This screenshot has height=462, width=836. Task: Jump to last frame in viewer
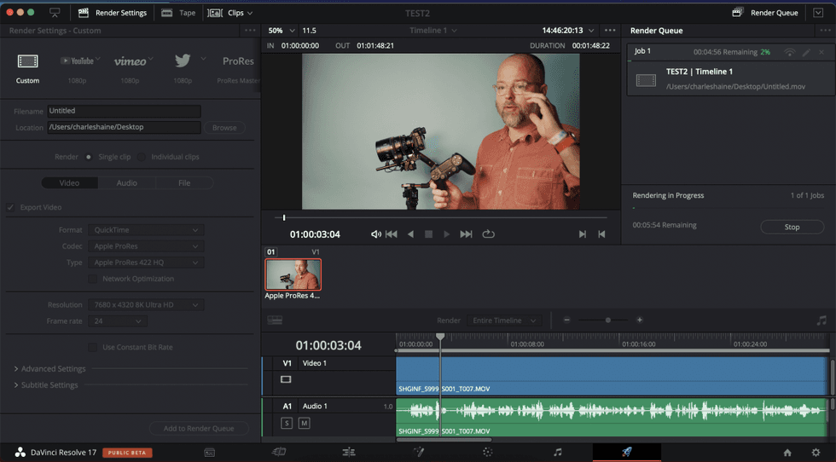pyautogui.click(x=466, y=234)
